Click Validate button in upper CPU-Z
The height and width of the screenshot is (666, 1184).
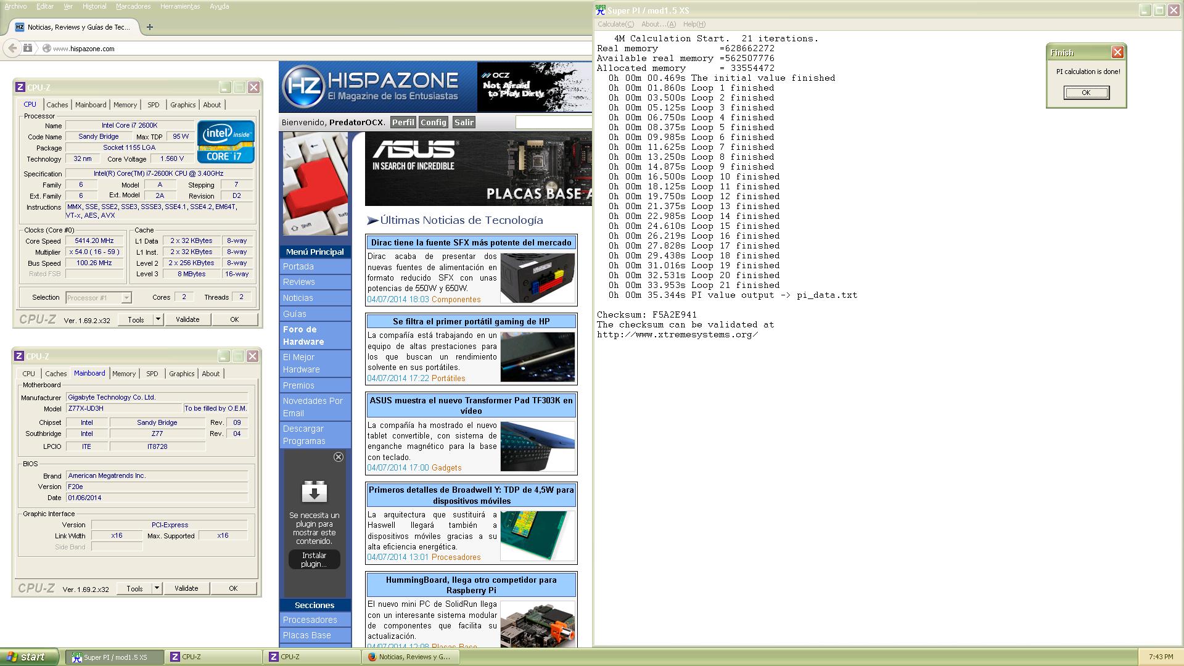click(x=187, y=319)
